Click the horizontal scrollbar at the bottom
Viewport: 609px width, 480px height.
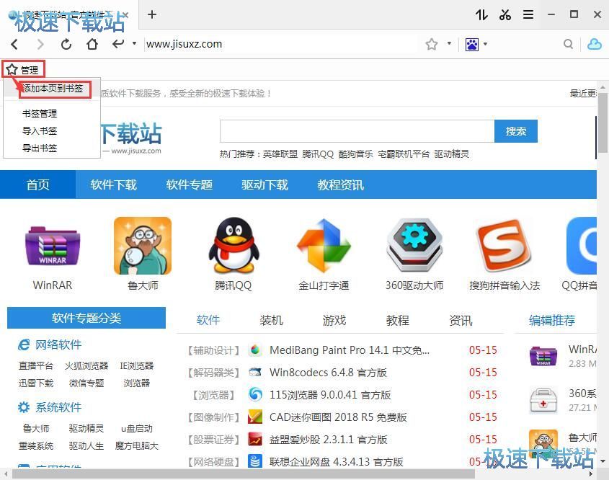point(244,474)
